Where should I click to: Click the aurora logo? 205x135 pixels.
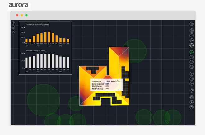point(18,5)
